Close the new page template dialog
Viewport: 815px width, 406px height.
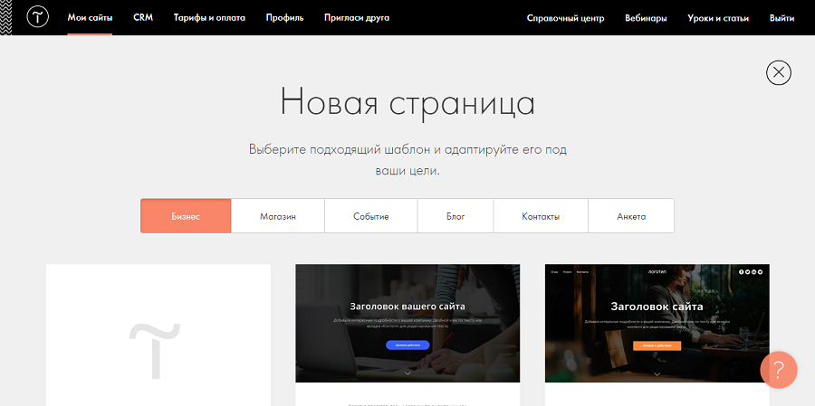point(778,72)
